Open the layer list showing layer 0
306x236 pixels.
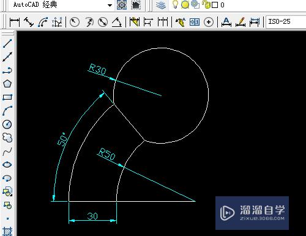(237, 5)
